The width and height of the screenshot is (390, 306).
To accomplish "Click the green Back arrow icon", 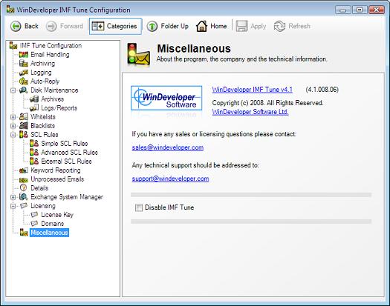I will tap(16, 26).
